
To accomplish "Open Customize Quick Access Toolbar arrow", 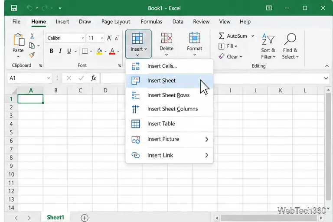I will (60, 8).
